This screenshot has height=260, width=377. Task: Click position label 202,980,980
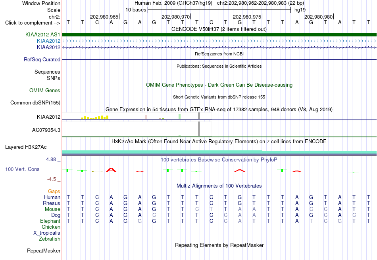point(318,17)
